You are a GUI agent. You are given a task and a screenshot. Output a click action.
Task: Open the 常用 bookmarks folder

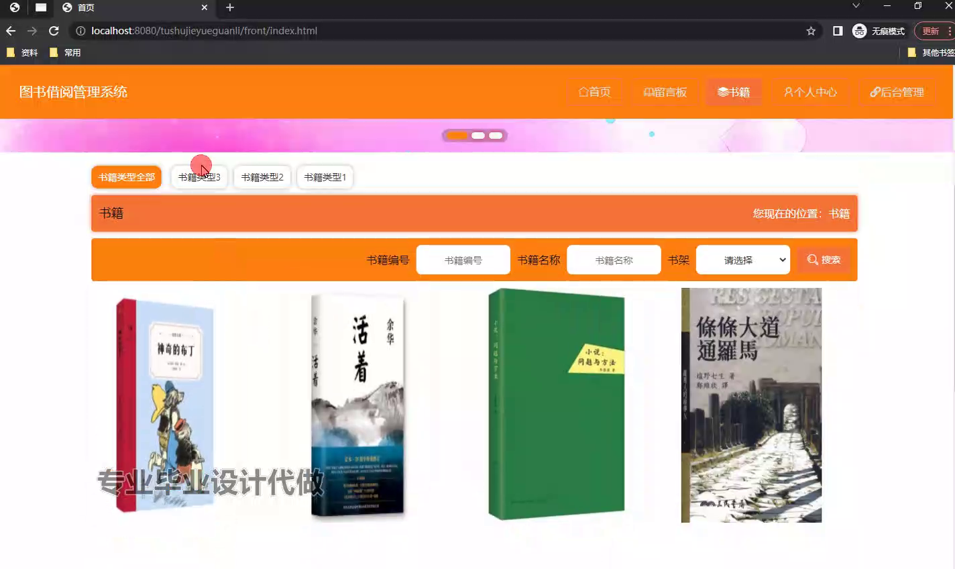coord(65,52)
